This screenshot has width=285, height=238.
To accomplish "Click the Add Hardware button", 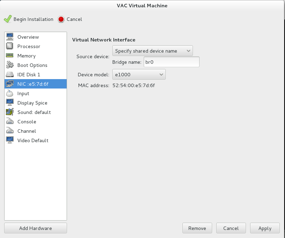I will tap(36, 228).
